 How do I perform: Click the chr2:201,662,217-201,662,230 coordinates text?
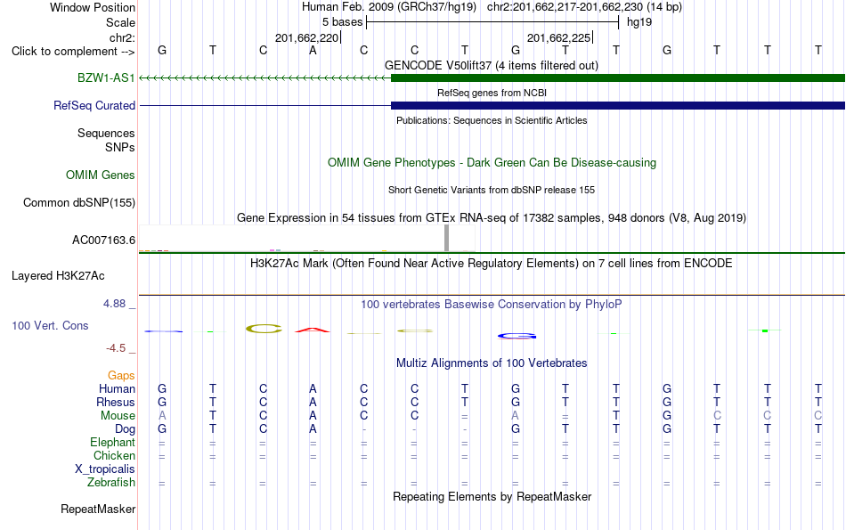[584, 7]
